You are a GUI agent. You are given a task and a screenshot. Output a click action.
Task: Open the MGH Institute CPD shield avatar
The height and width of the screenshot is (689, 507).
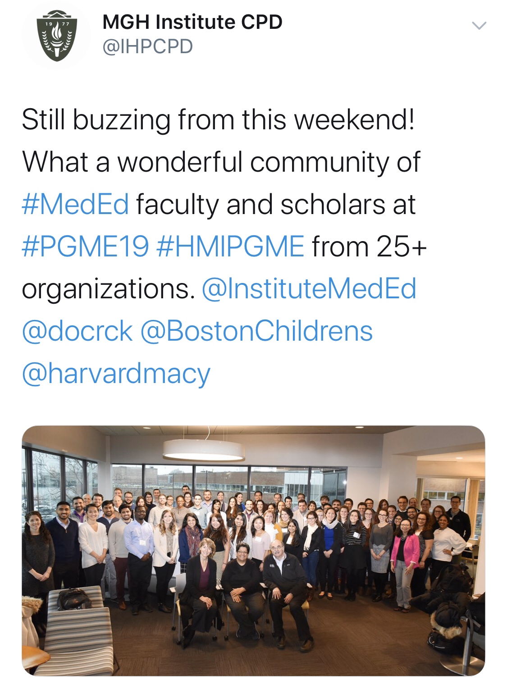click(x=56, y=36)
